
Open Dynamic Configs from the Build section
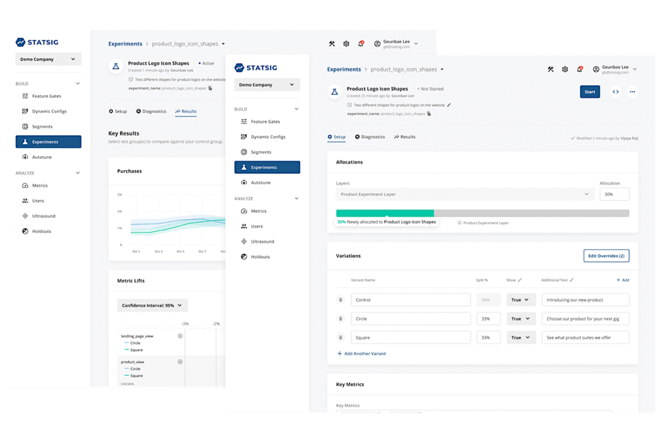click(x=267, y=137)
